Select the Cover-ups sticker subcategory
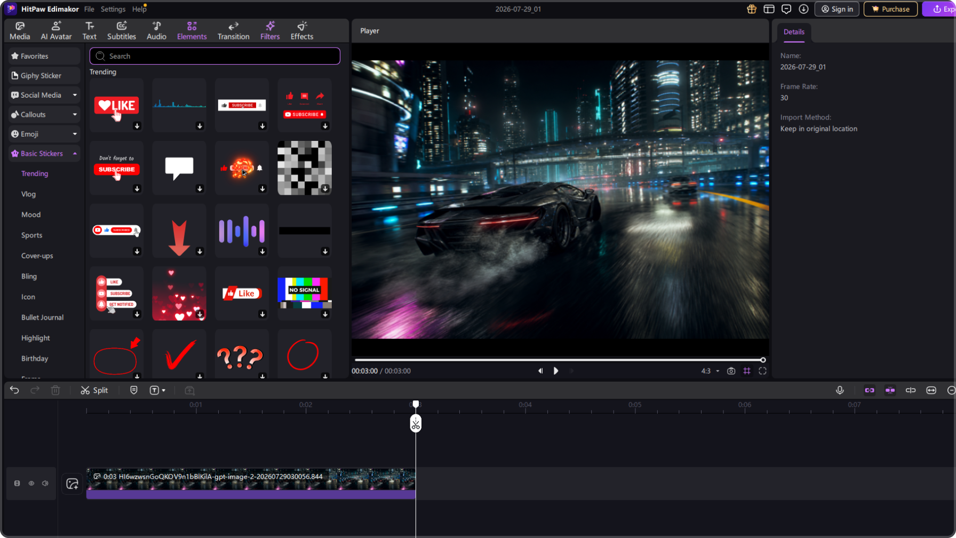Viewport: 956px width, 538px height. 37,256
